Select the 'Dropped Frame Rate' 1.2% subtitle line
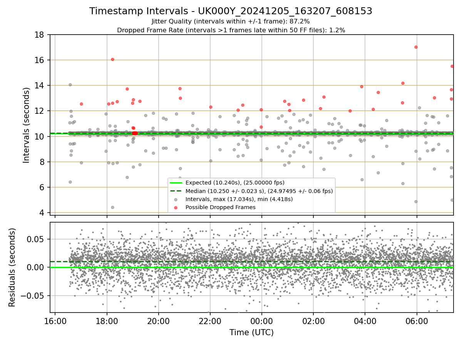 click(231, 30)
